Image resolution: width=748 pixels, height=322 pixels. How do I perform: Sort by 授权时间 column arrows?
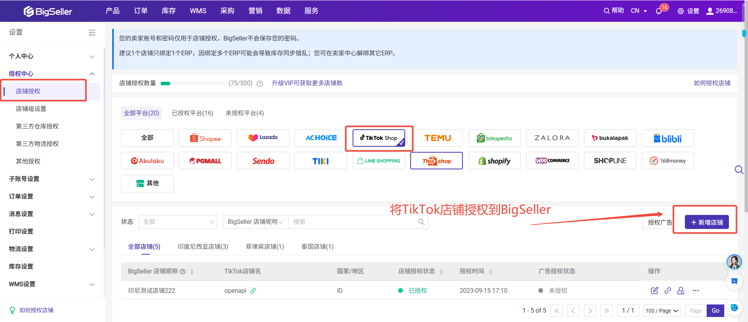click(x=490, y=272)
